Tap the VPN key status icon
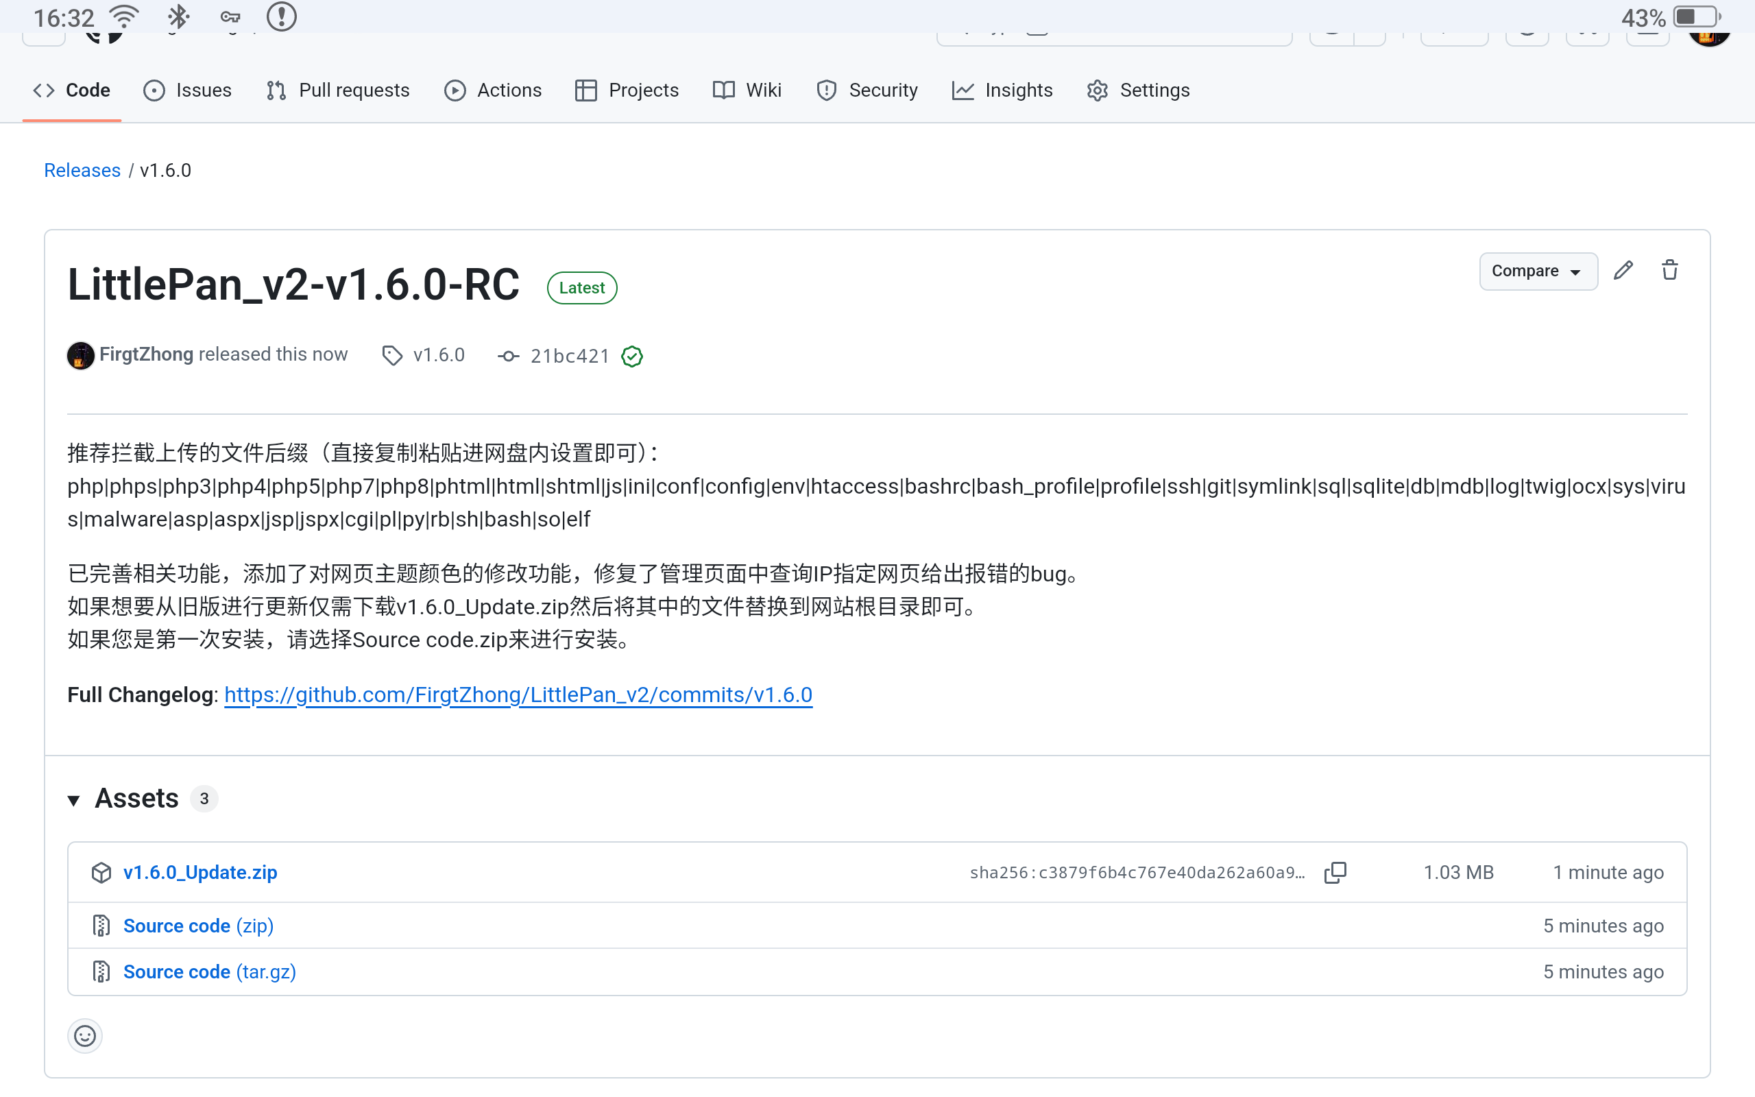This screenshot has width=1755, height=1097. click(x=230, y=16)
